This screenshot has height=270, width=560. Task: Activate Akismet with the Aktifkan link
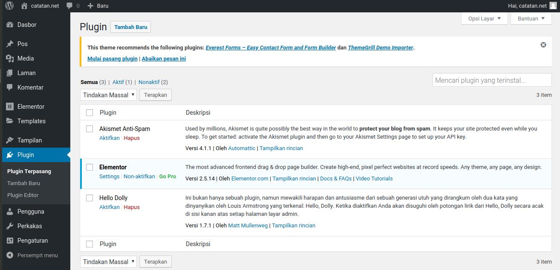(110, 138)
